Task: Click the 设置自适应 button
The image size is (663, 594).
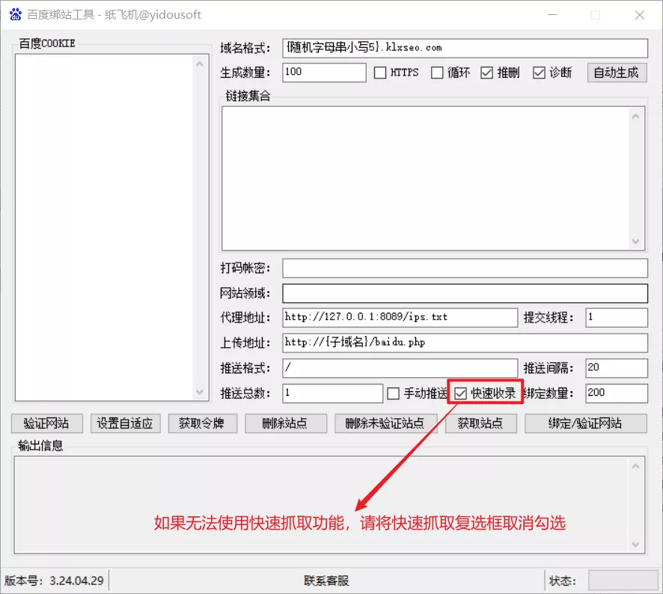Action: point(125,423)
